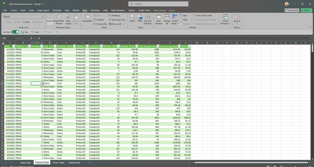
Task: Select cell with Product24
Action: [82, 49]
